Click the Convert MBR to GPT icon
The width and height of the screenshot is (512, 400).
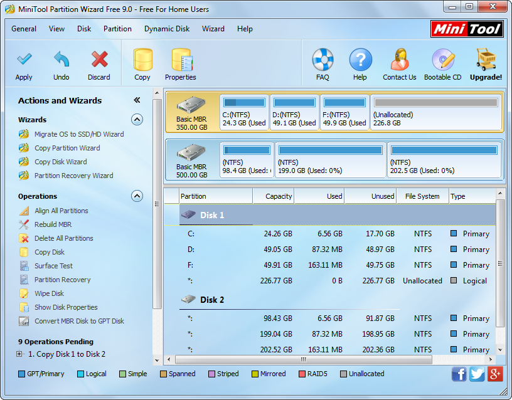24,321
